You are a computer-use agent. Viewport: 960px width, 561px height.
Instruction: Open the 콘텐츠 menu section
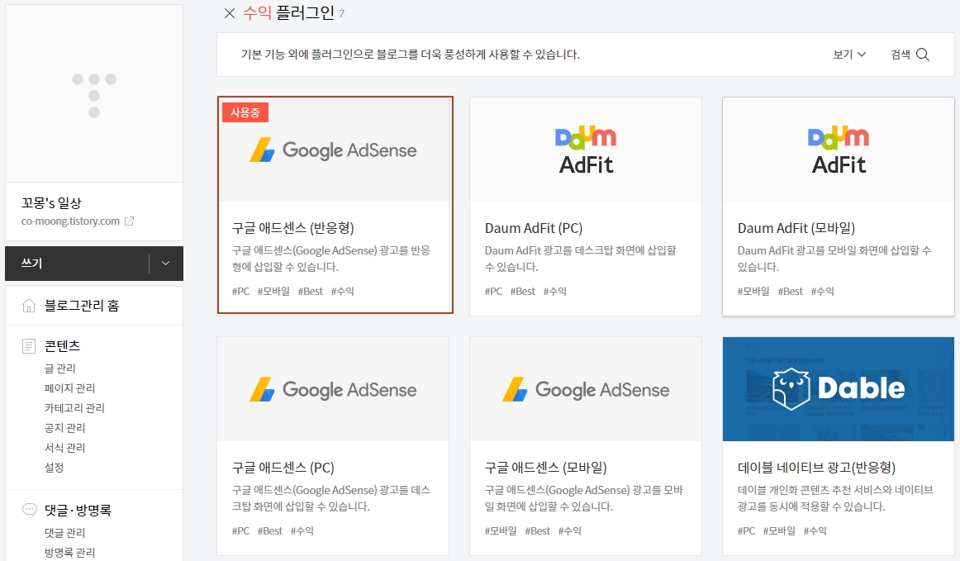62,346
